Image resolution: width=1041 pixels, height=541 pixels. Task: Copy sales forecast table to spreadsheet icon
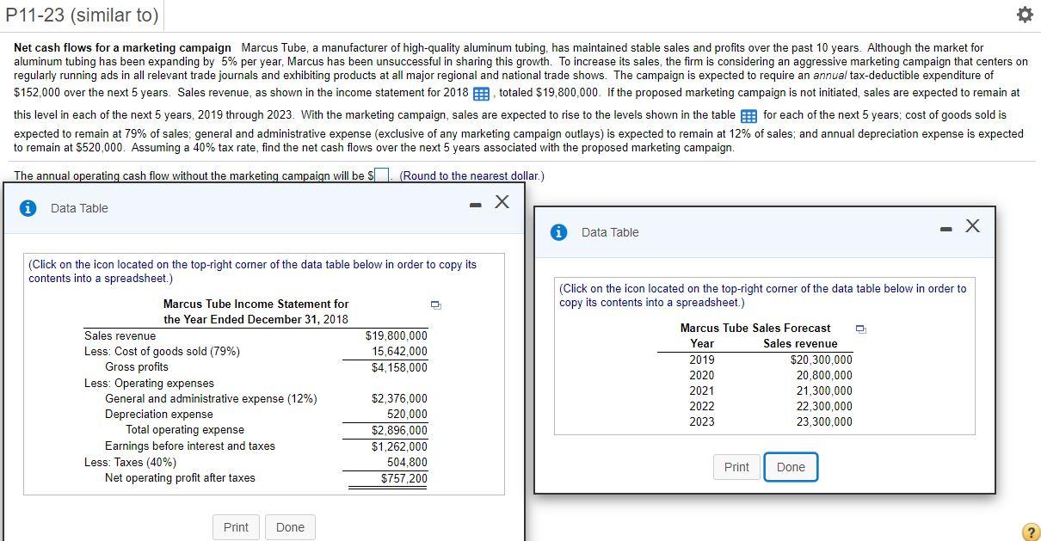pyautogui.click(x=859, y=329)
